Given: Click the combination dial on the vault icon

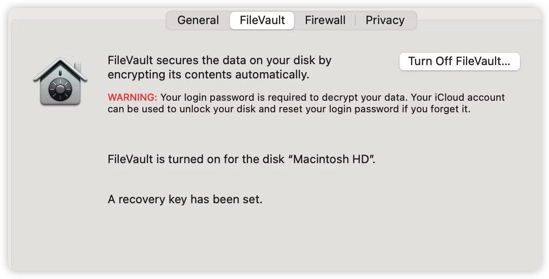Looking at the screenshot, I should (60, 90).
